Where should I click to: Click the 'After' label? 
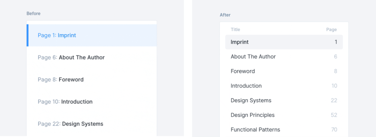tap(225, 15)
